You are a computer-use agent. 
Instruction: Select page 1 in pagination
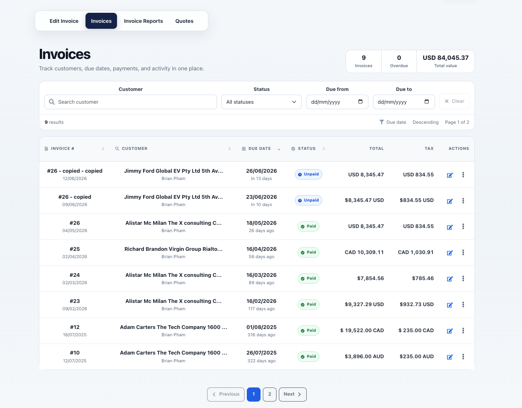coord(254,394)
